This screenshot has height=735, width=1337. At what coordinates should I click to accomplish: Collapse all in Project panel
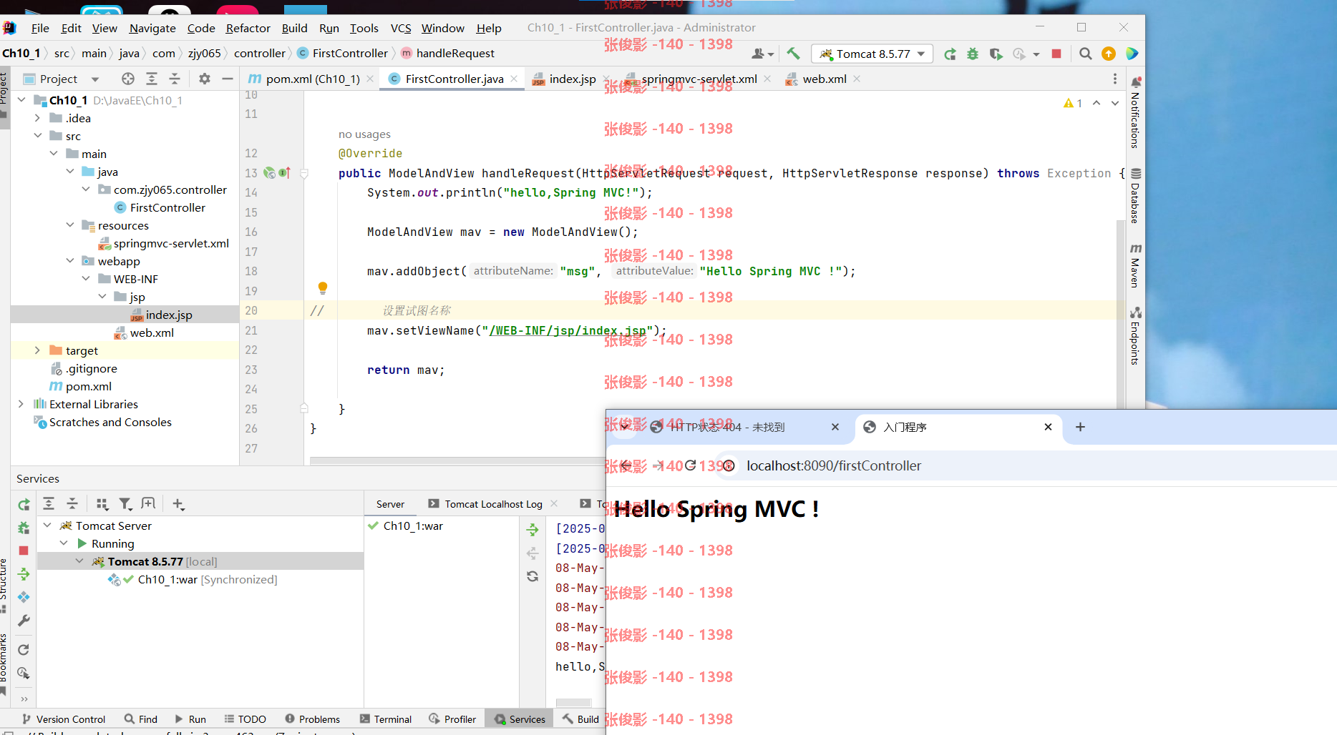tap(175, 79)
